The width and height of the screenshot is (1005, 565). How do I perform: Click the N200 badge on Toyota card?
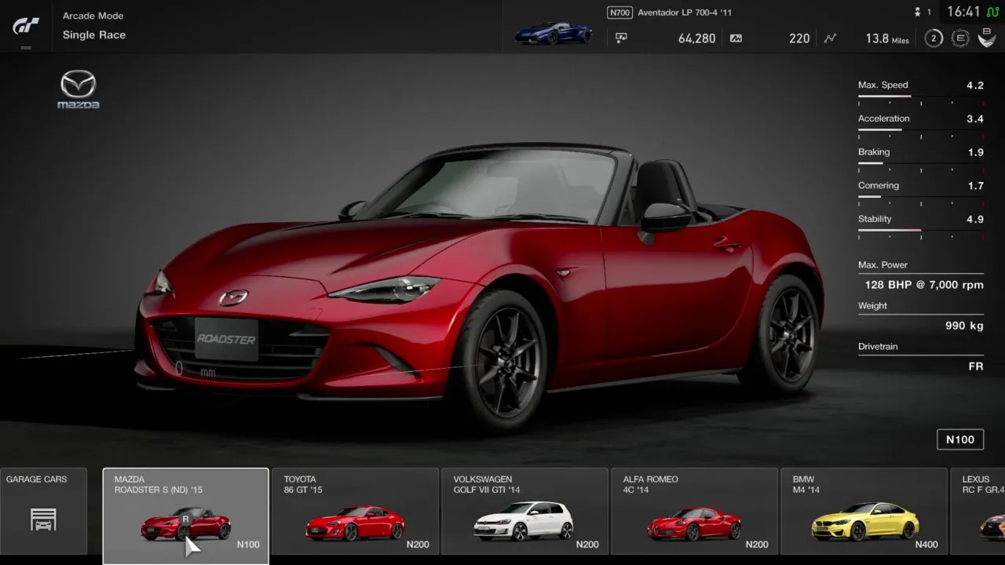pyautogui.click(x=418, y=545)
